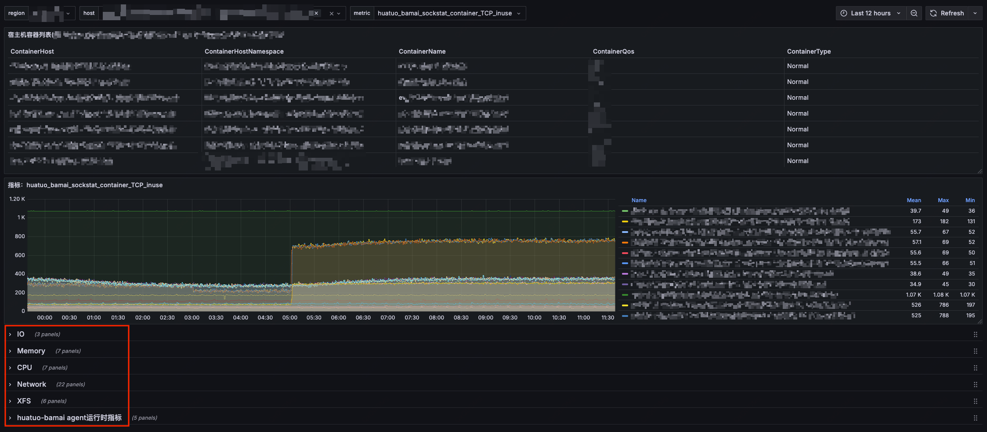Viewport: 987px width, 432px height.
Task: Click the drag handle beside the IO row
Action: (x=976, y=334)
